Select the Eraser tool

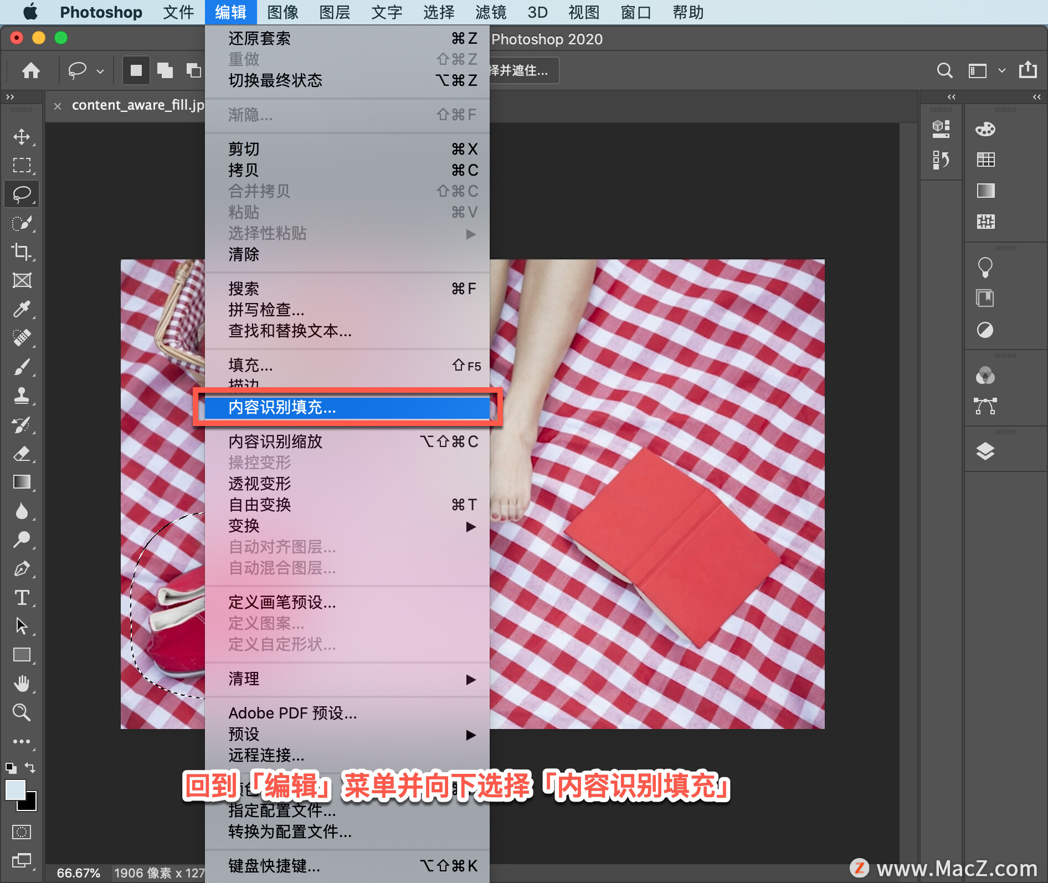click(22, 453)
